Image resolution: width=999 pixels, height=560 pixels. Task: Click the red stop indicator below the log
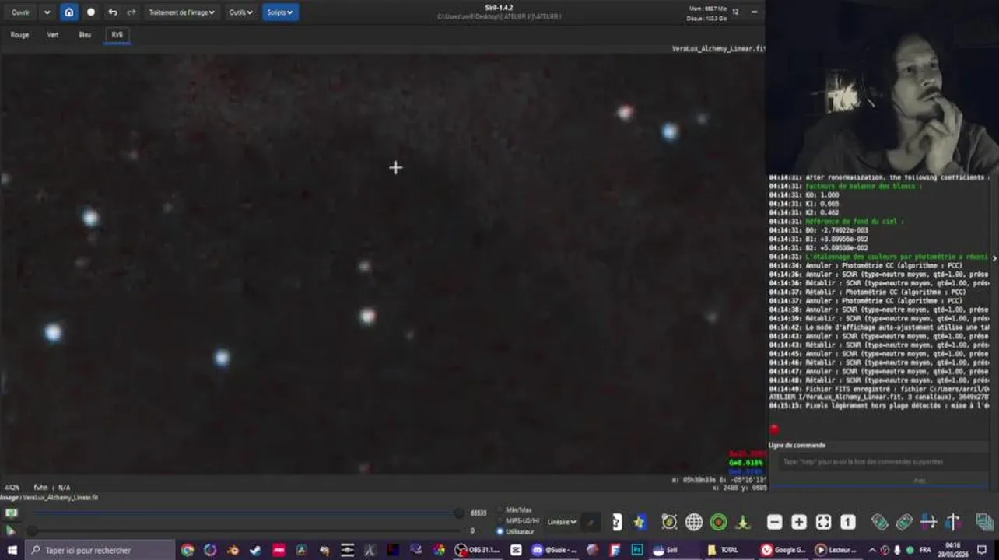click(x=774, y=429)
